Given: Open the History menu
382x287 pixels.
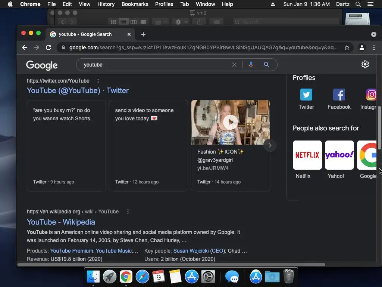Looking at the screenshot, I should (106, 4).
